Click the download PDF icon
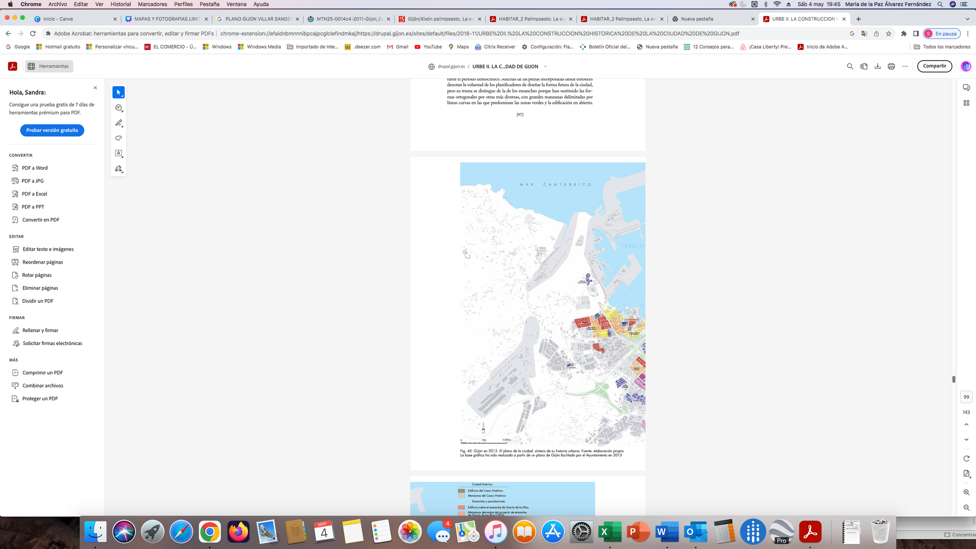The width and height of the screenshot is (976, 549). point(877,66)
